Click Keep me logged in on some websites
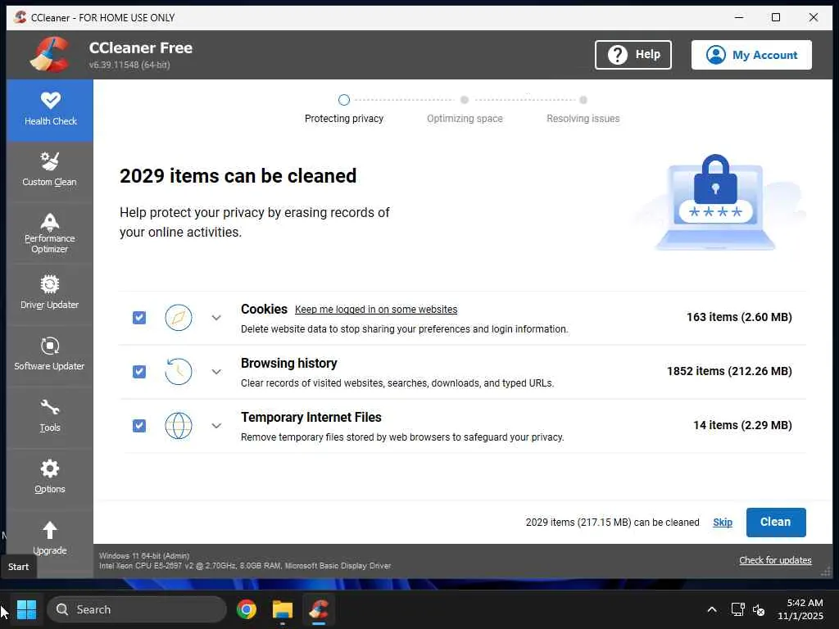The width and height of the screenshot is (839, 629). (x=376, y=310)
